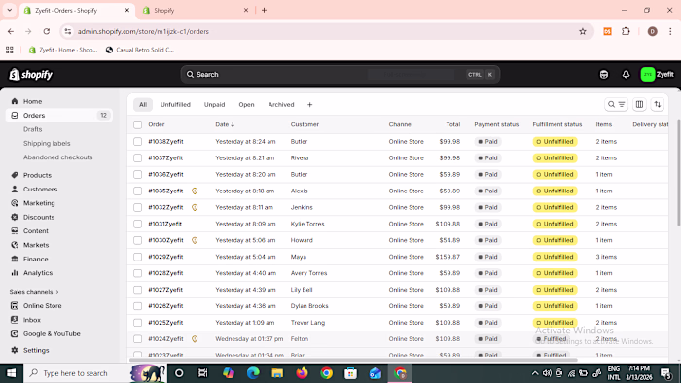This screenshot has height=383, width=681.
Task: Open the Zyefit - Home bookmark
Action: coord(63,50)
